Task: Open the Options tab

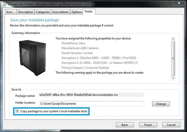Action: (x=77, y=12)
